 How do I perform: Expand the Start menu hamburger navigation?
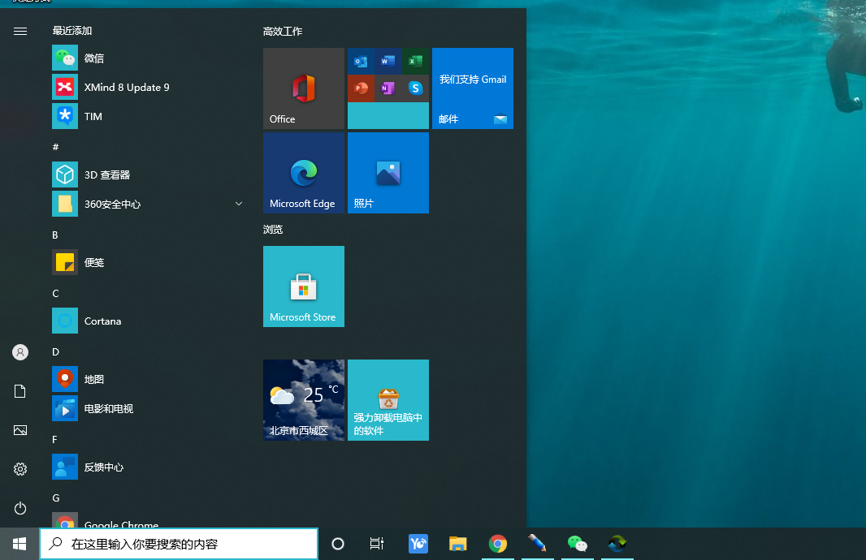point(20,31)
